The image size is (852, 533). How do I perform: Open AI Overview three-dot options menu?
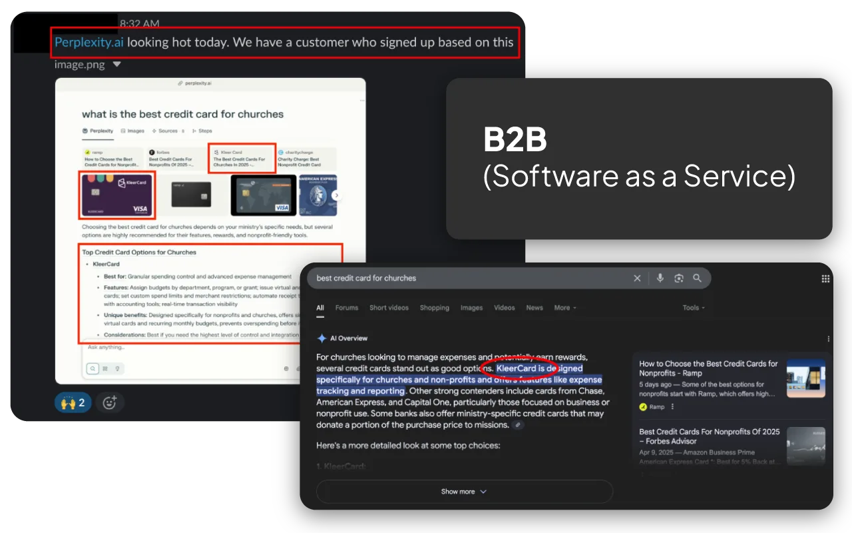(828, 338)
